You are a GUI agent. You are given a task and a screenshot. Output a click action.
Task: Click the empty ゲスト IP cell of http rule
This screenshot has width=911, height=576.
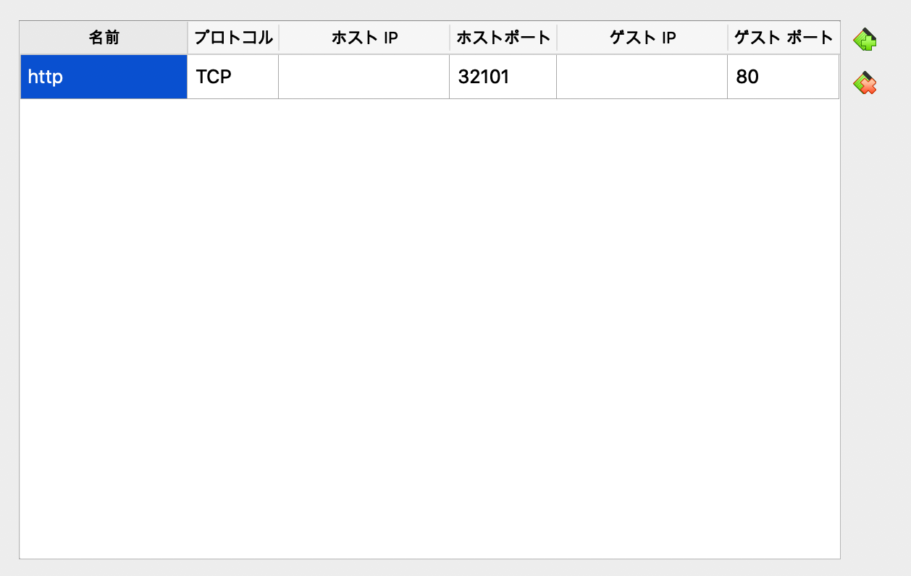click(642, 76)
